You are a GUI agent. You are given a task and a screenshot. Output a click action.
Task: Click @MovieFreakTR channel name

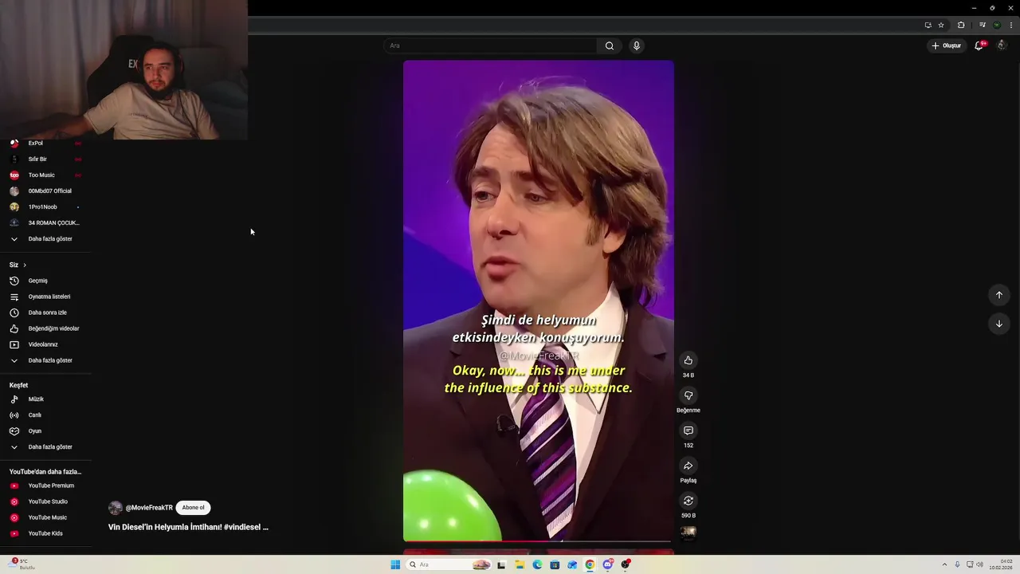click(x=149, y=508)
